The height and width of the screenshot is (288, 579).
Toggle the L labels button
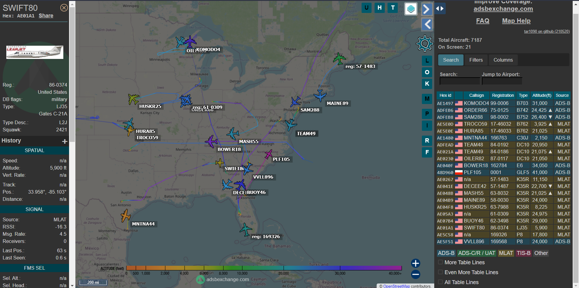coord(427,61)
